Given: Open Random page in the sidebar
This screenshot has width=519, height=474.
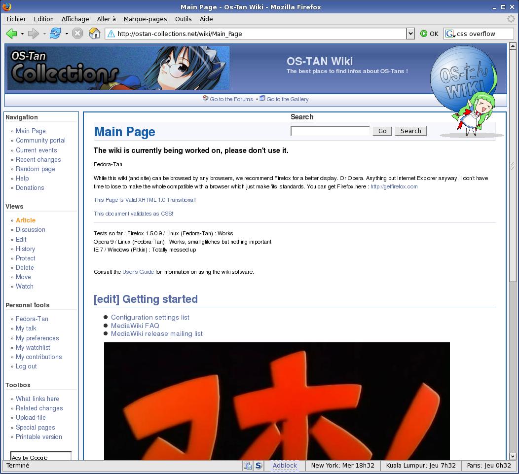Looking at the screenshot, I should 36,169.
